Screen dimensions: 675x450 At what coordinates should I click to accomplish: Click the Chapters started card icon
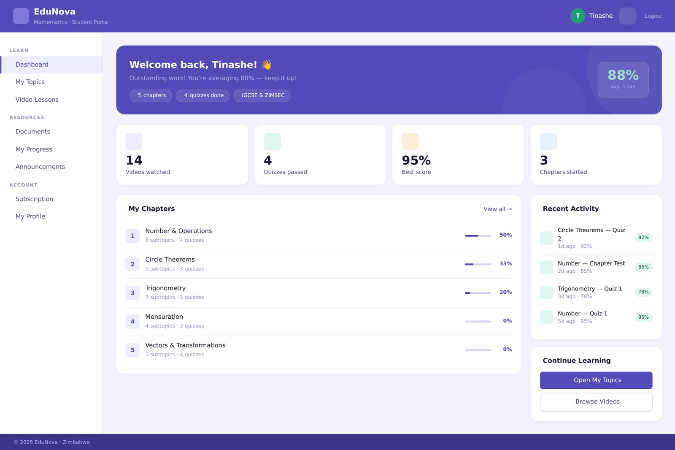(548, 141)
